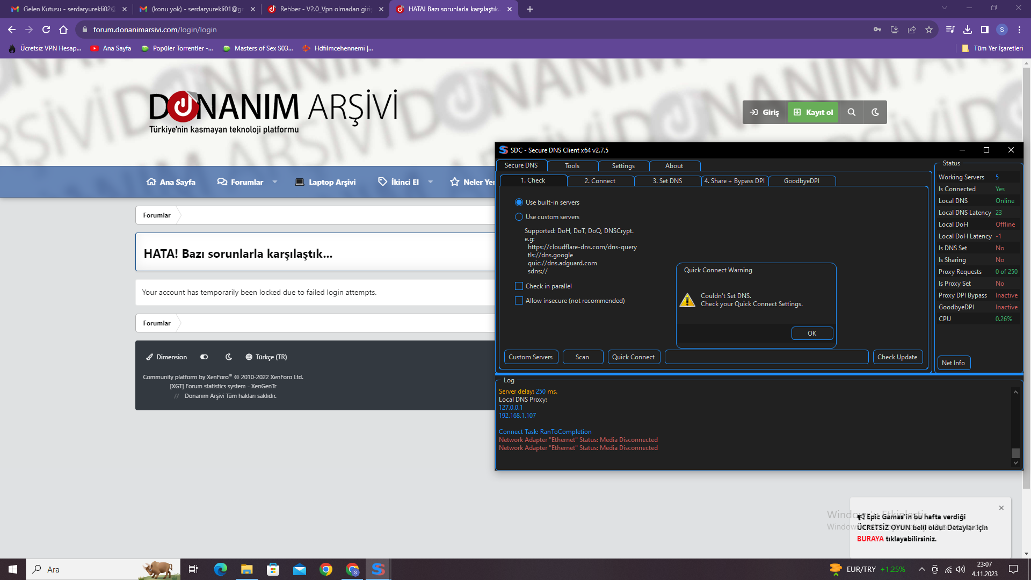Click the Giriş login button

[x=765, y=112]
